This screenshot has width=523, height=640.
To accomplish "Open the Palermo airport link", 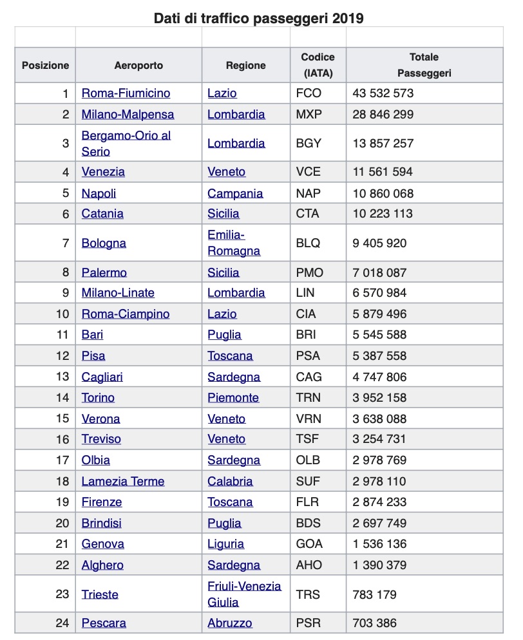I will pyautogui.click(x=104, y=272).
